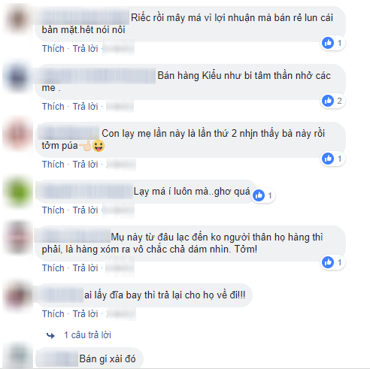Expand the '1 câu trả lời' replies
Screen dimensions: 370x369
click(x=87, y=335)
